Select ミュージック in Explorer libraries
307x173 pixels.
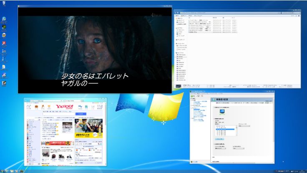181,36
